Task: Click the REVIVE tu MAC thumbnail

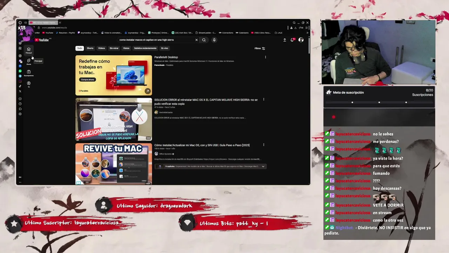Action: tap(114, 164)
